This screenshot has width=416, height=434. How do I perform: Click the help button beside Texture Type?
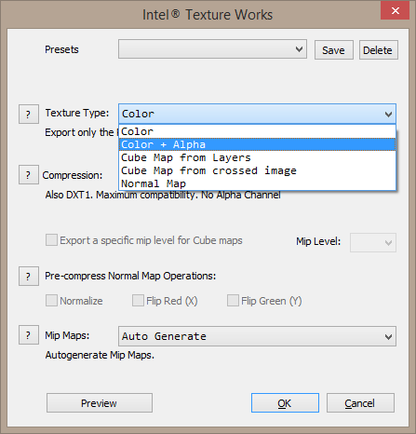pos(29,115)
